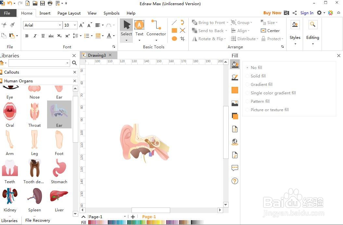This screenshot has width=343, height=225.
Task: Decrease font size with the smaller A
Action: point(89,25)
